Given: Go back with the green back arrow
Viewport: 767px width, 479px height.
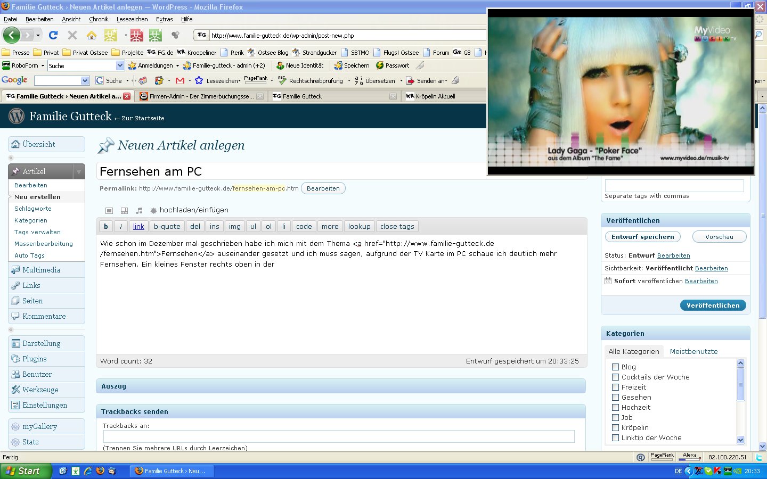Looking at the screenshot, I should pyautogui.click(x=12, y=35).
